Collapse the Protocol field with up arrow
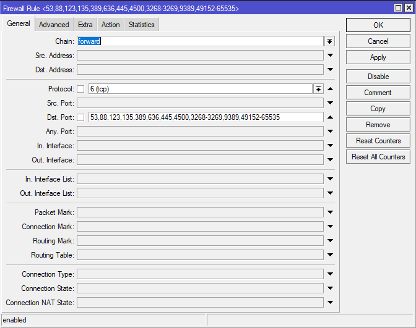This screenshot has width=416, height=328. (330, 89)
